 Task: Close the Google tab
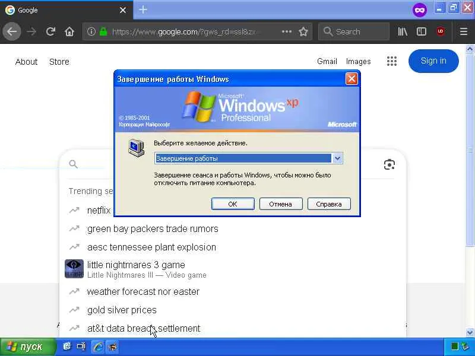(x=123, y=10)
